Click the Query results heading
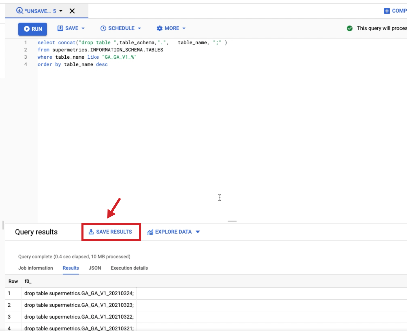The width and height of the screenshot is (407, 331). (36, 232)
